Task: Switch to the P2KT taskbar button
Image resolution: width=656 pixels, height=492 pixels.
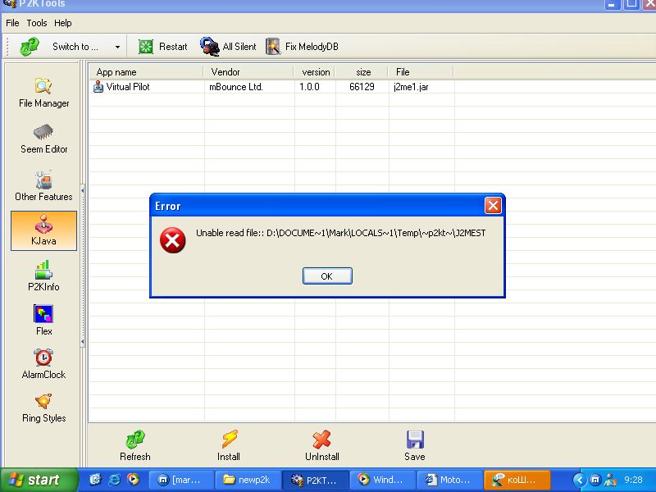Action: (315, 480)
